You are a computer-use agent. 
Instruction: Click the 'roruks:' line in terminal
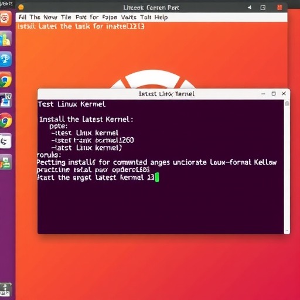click(x=49, y=155)
